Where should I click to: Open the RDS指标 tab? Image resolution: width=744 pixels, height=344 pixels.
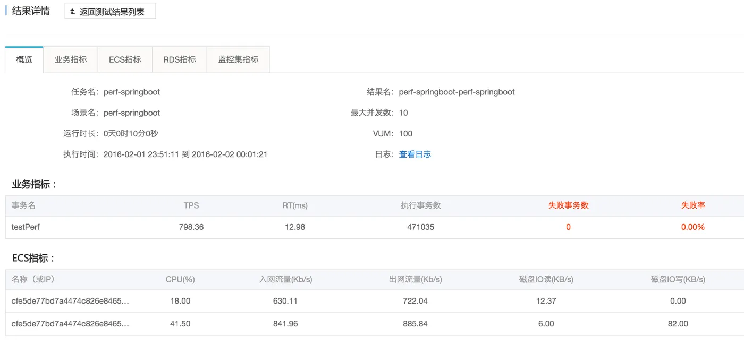[x=180, y=59]
